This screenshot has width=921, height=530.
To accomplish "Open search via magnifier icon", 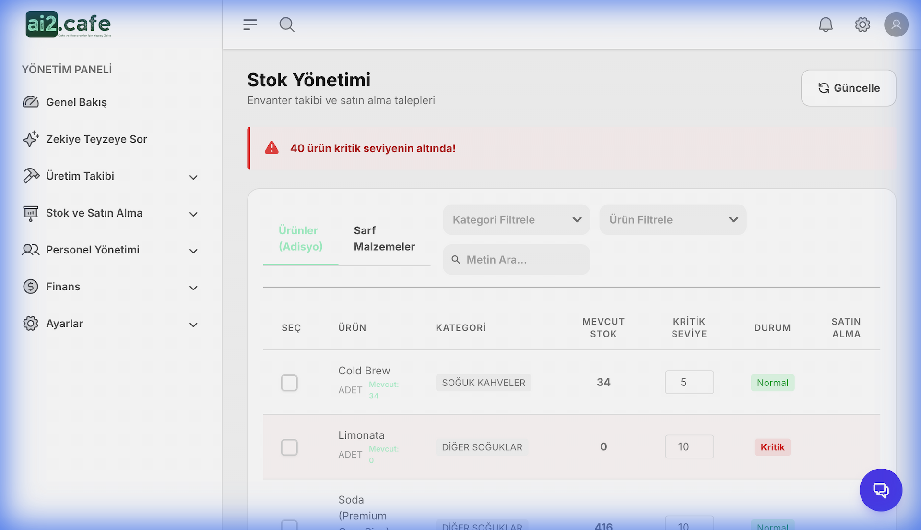I will (287, 24).
